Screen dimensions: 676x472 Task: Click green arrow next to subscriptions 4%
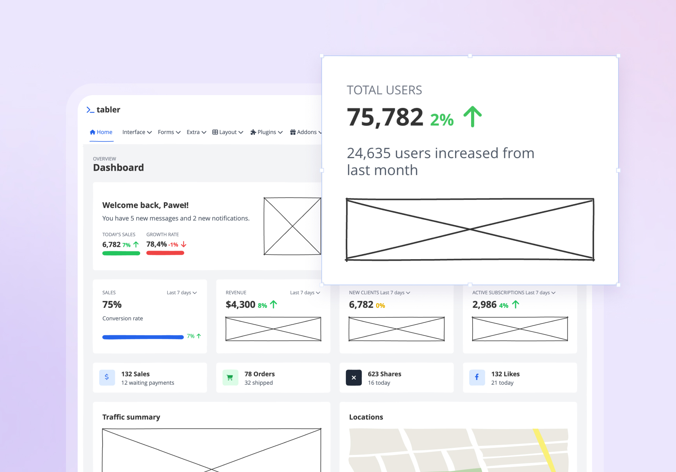pyautogui.click(x=516, y=304)
